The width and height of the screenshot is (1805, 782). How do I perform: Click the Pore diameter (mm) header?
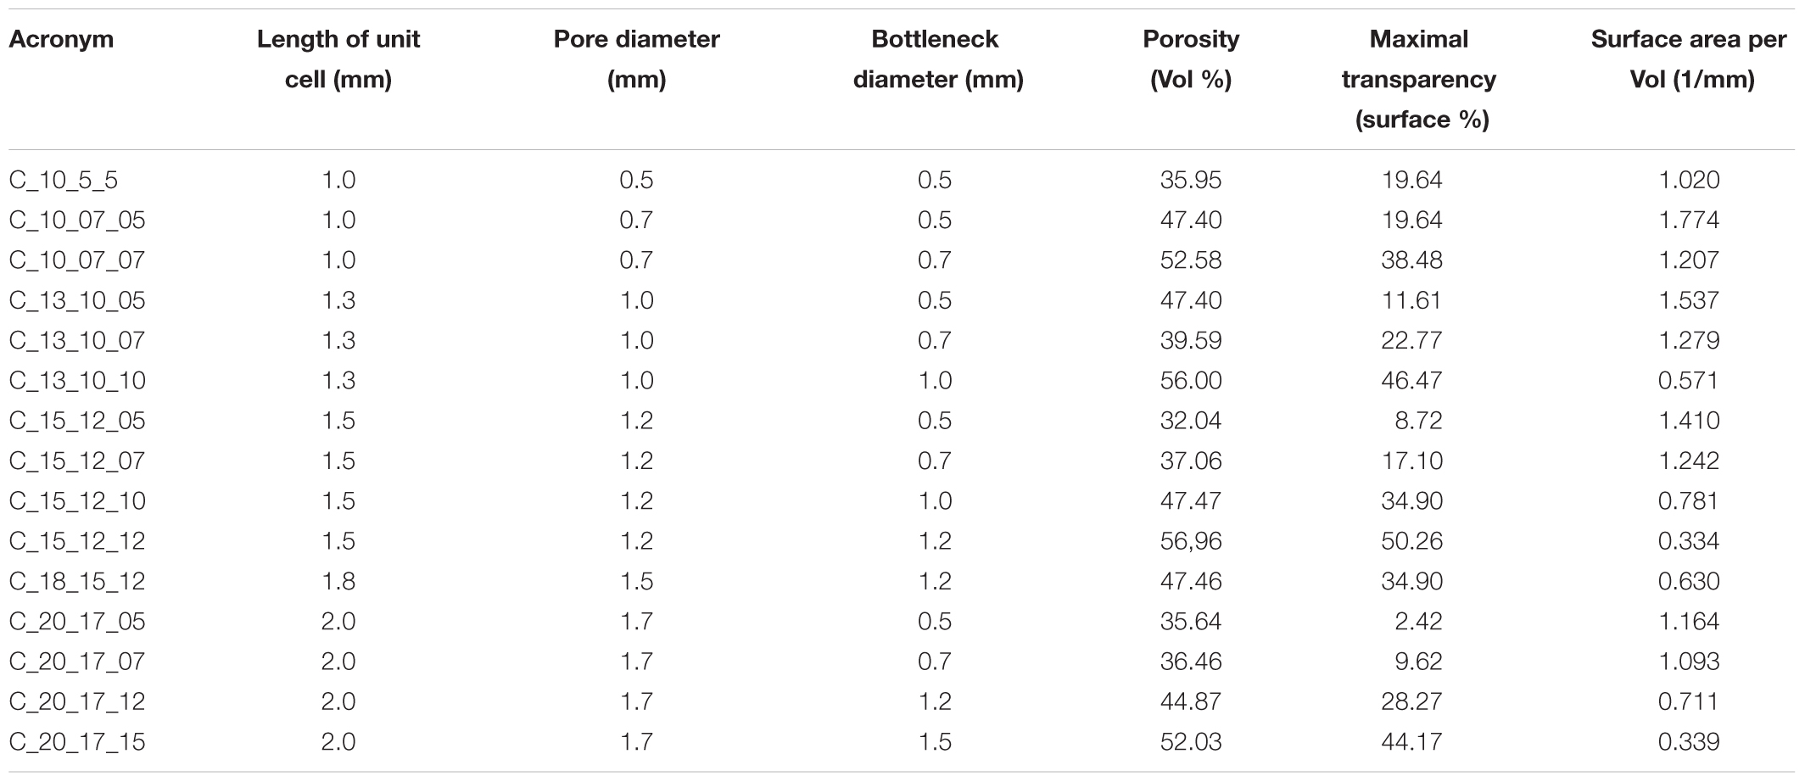pos(636,59)
